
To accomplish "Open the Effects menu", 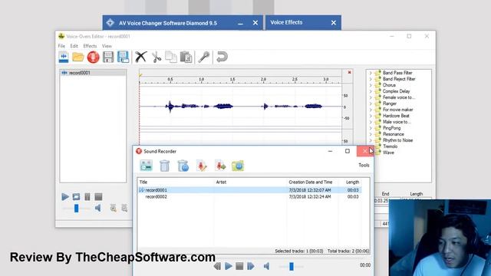I will point(90,46).
